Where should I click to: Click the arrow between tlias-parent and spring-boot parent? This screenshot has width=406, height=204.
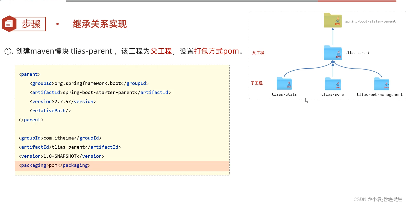[333, 36]
